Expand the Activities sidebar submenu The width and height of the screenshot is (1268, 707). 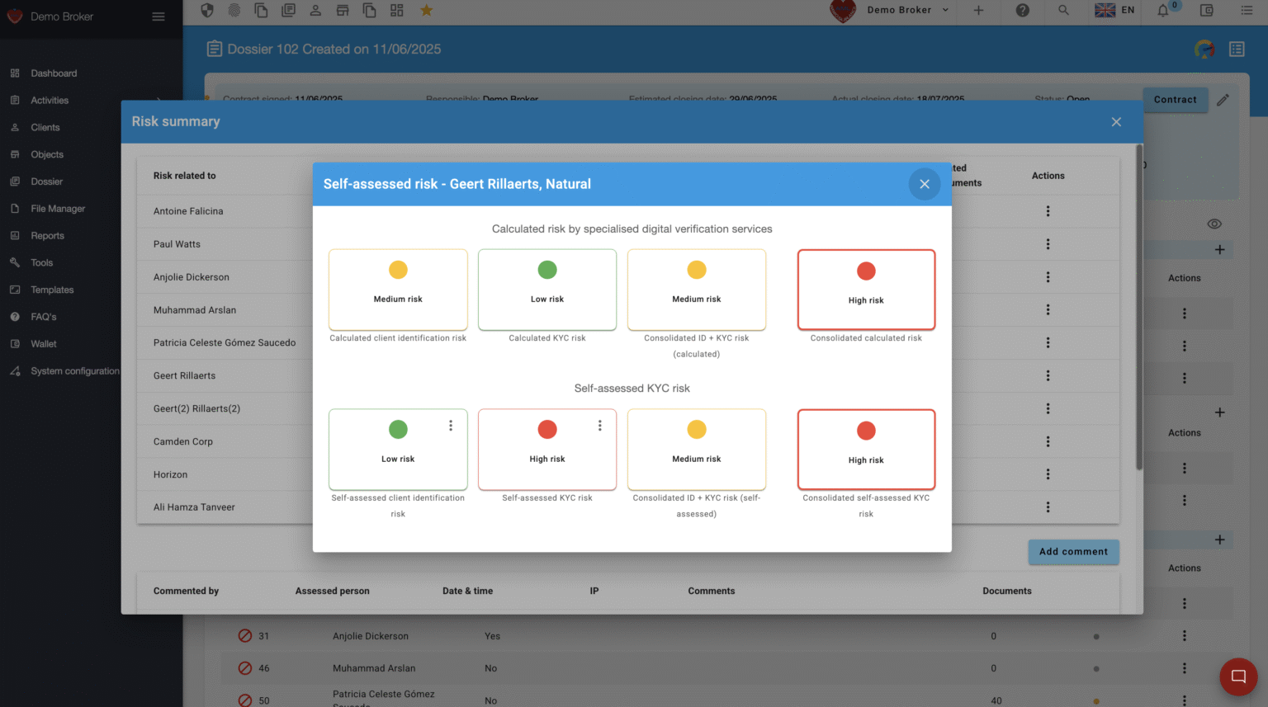click(x=158, y=101)
